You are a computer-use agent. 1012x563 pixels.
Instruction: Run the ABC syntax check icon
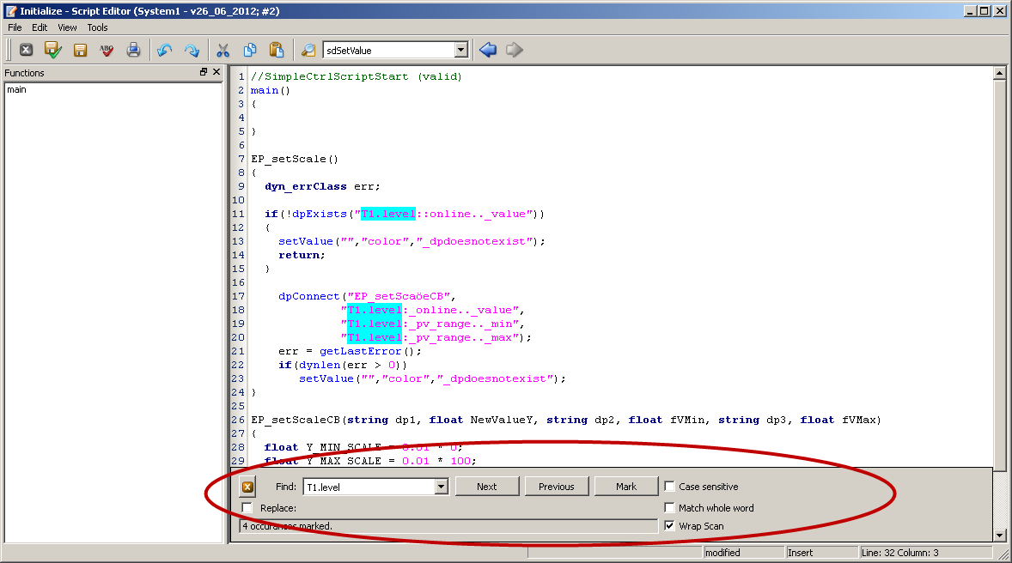tap(107, 50)
